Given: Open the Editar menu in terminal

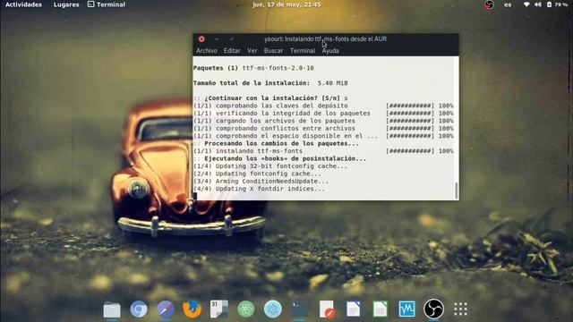Looking at the screenshot, I should coord(232,51).
